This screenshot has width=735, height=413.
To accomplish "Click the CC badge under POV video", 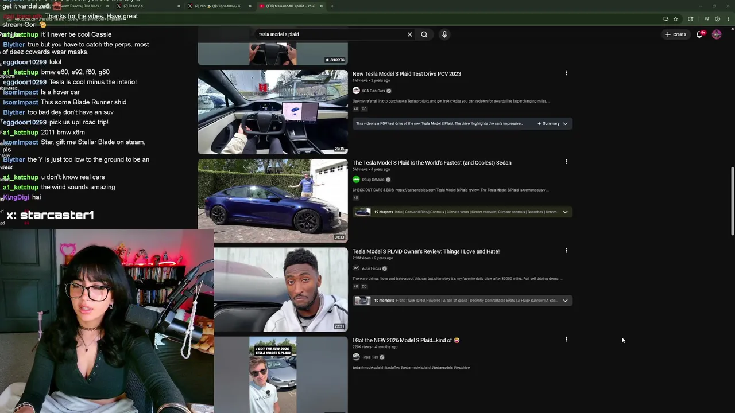I will (x=364, y=109).
